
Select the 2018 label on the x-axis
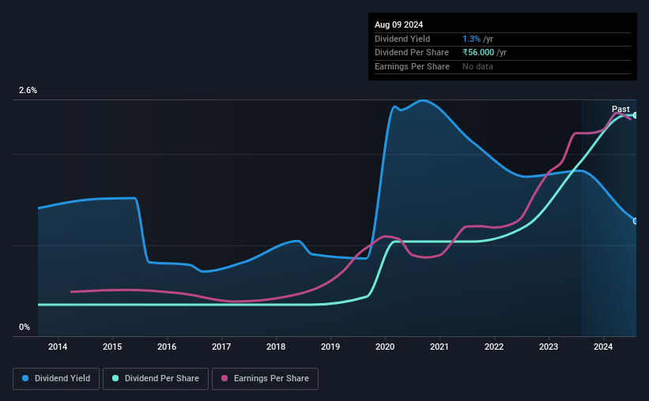276,347
